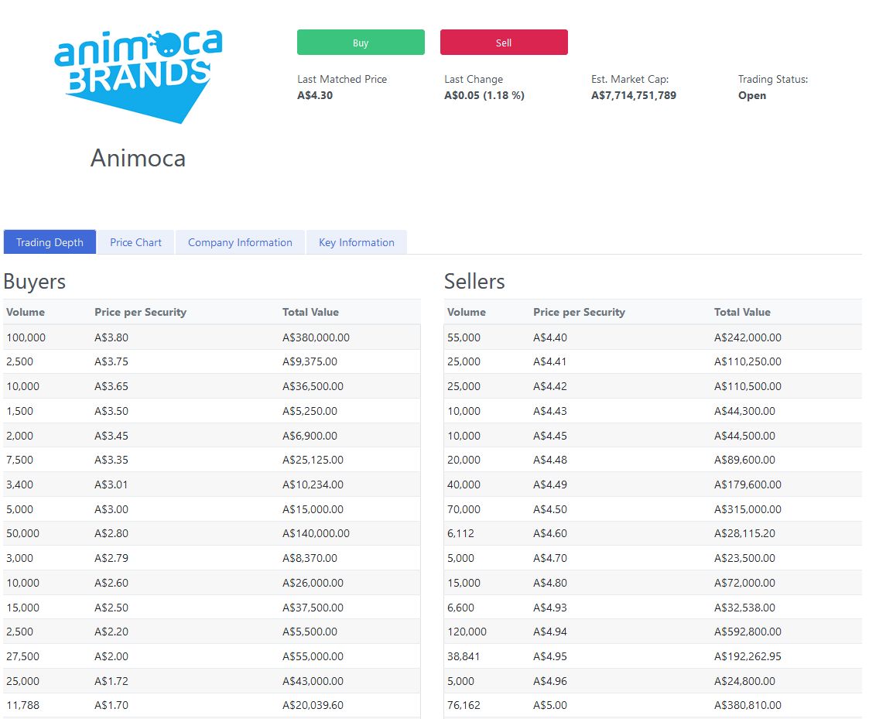Select buyer total value A$15,000.00

(313, 509)
